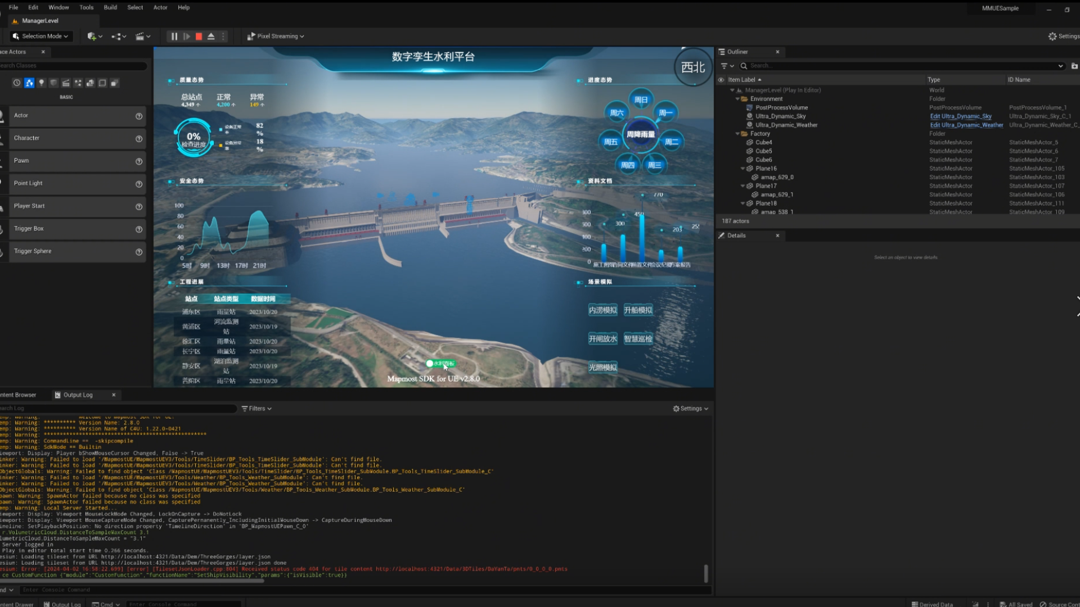1080x607 pixels.
Task: Open the Edit menu
Action: [33, 7]
